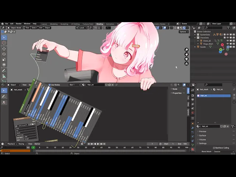The height and width of the screenshot is (177, 236).
Task: Open the Window menu
Action: pyautogui.click(x=27, y=24)
